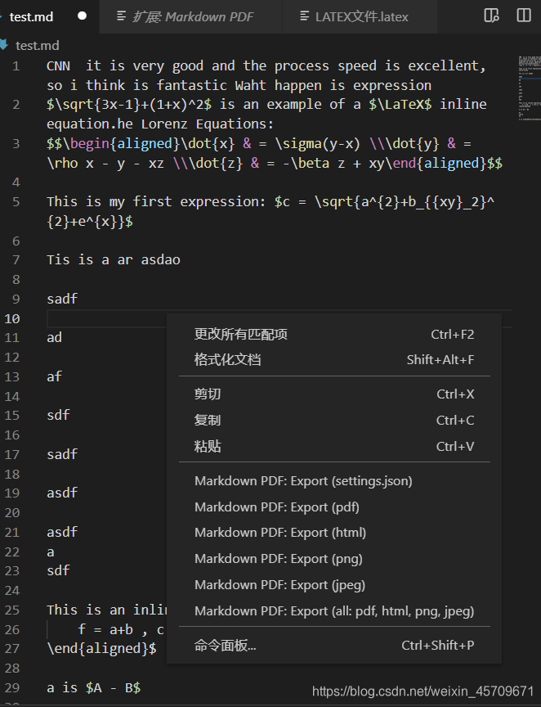Click line number 10 in the gutter
This screenshot has width=541, height=707.
tap(12, 318)
